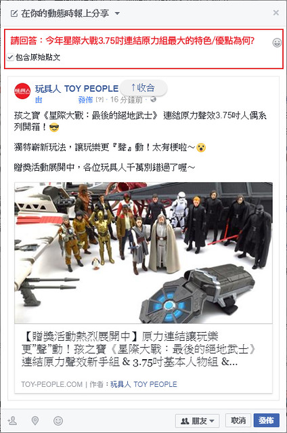
Task: Toggle the 包含原始貼文 checkbox
Action: pos(10,57)
